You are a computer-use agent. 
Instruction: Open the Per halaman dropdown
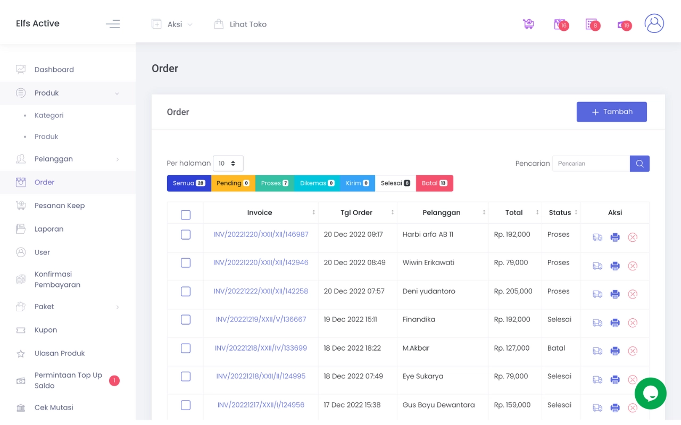pyautogui.click(x=228, y=164)
